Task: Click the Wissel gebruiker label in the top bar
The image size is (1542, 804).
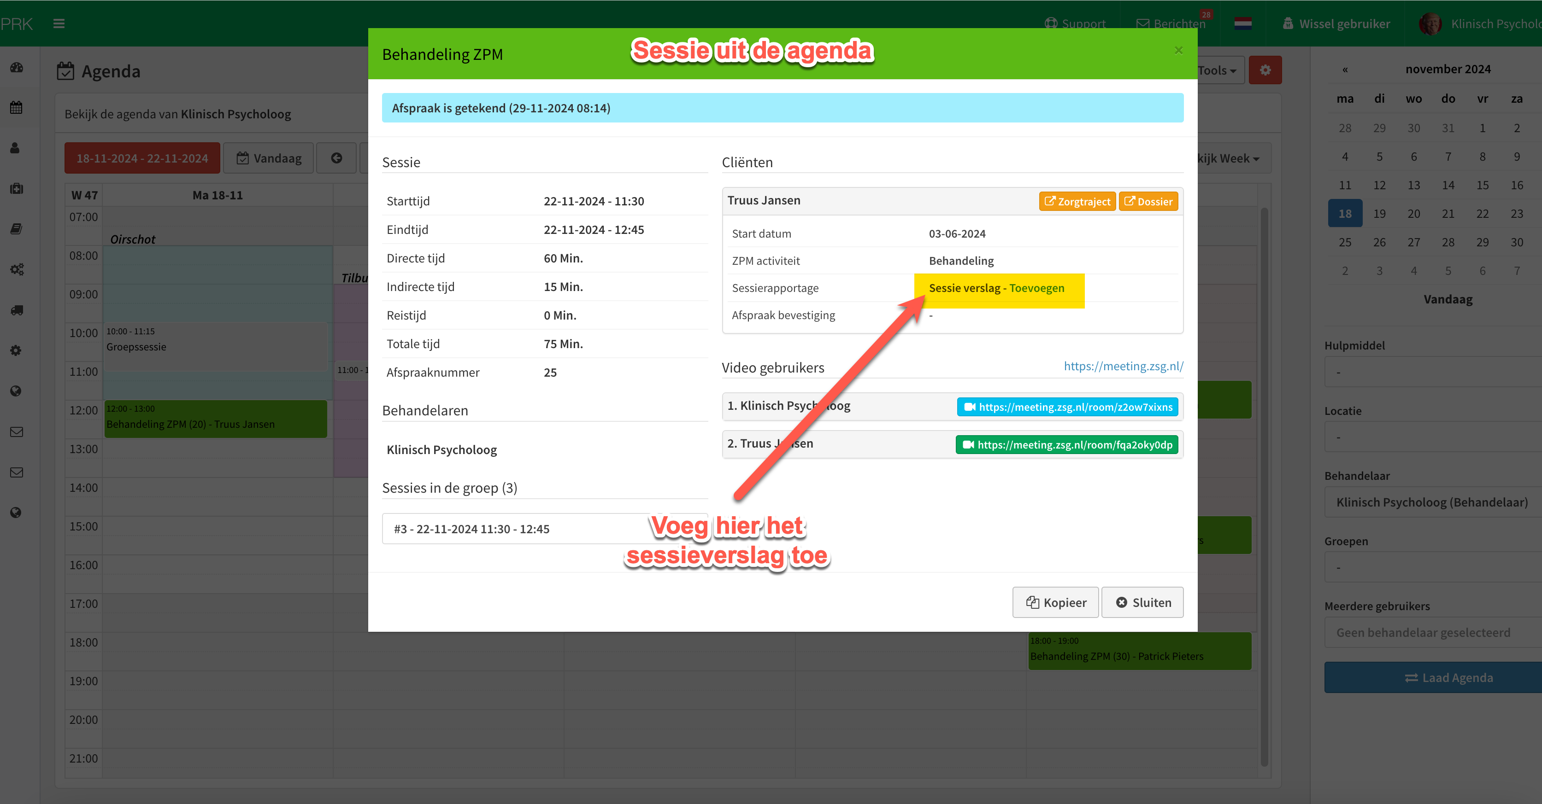Action: tap(1344, 24)
